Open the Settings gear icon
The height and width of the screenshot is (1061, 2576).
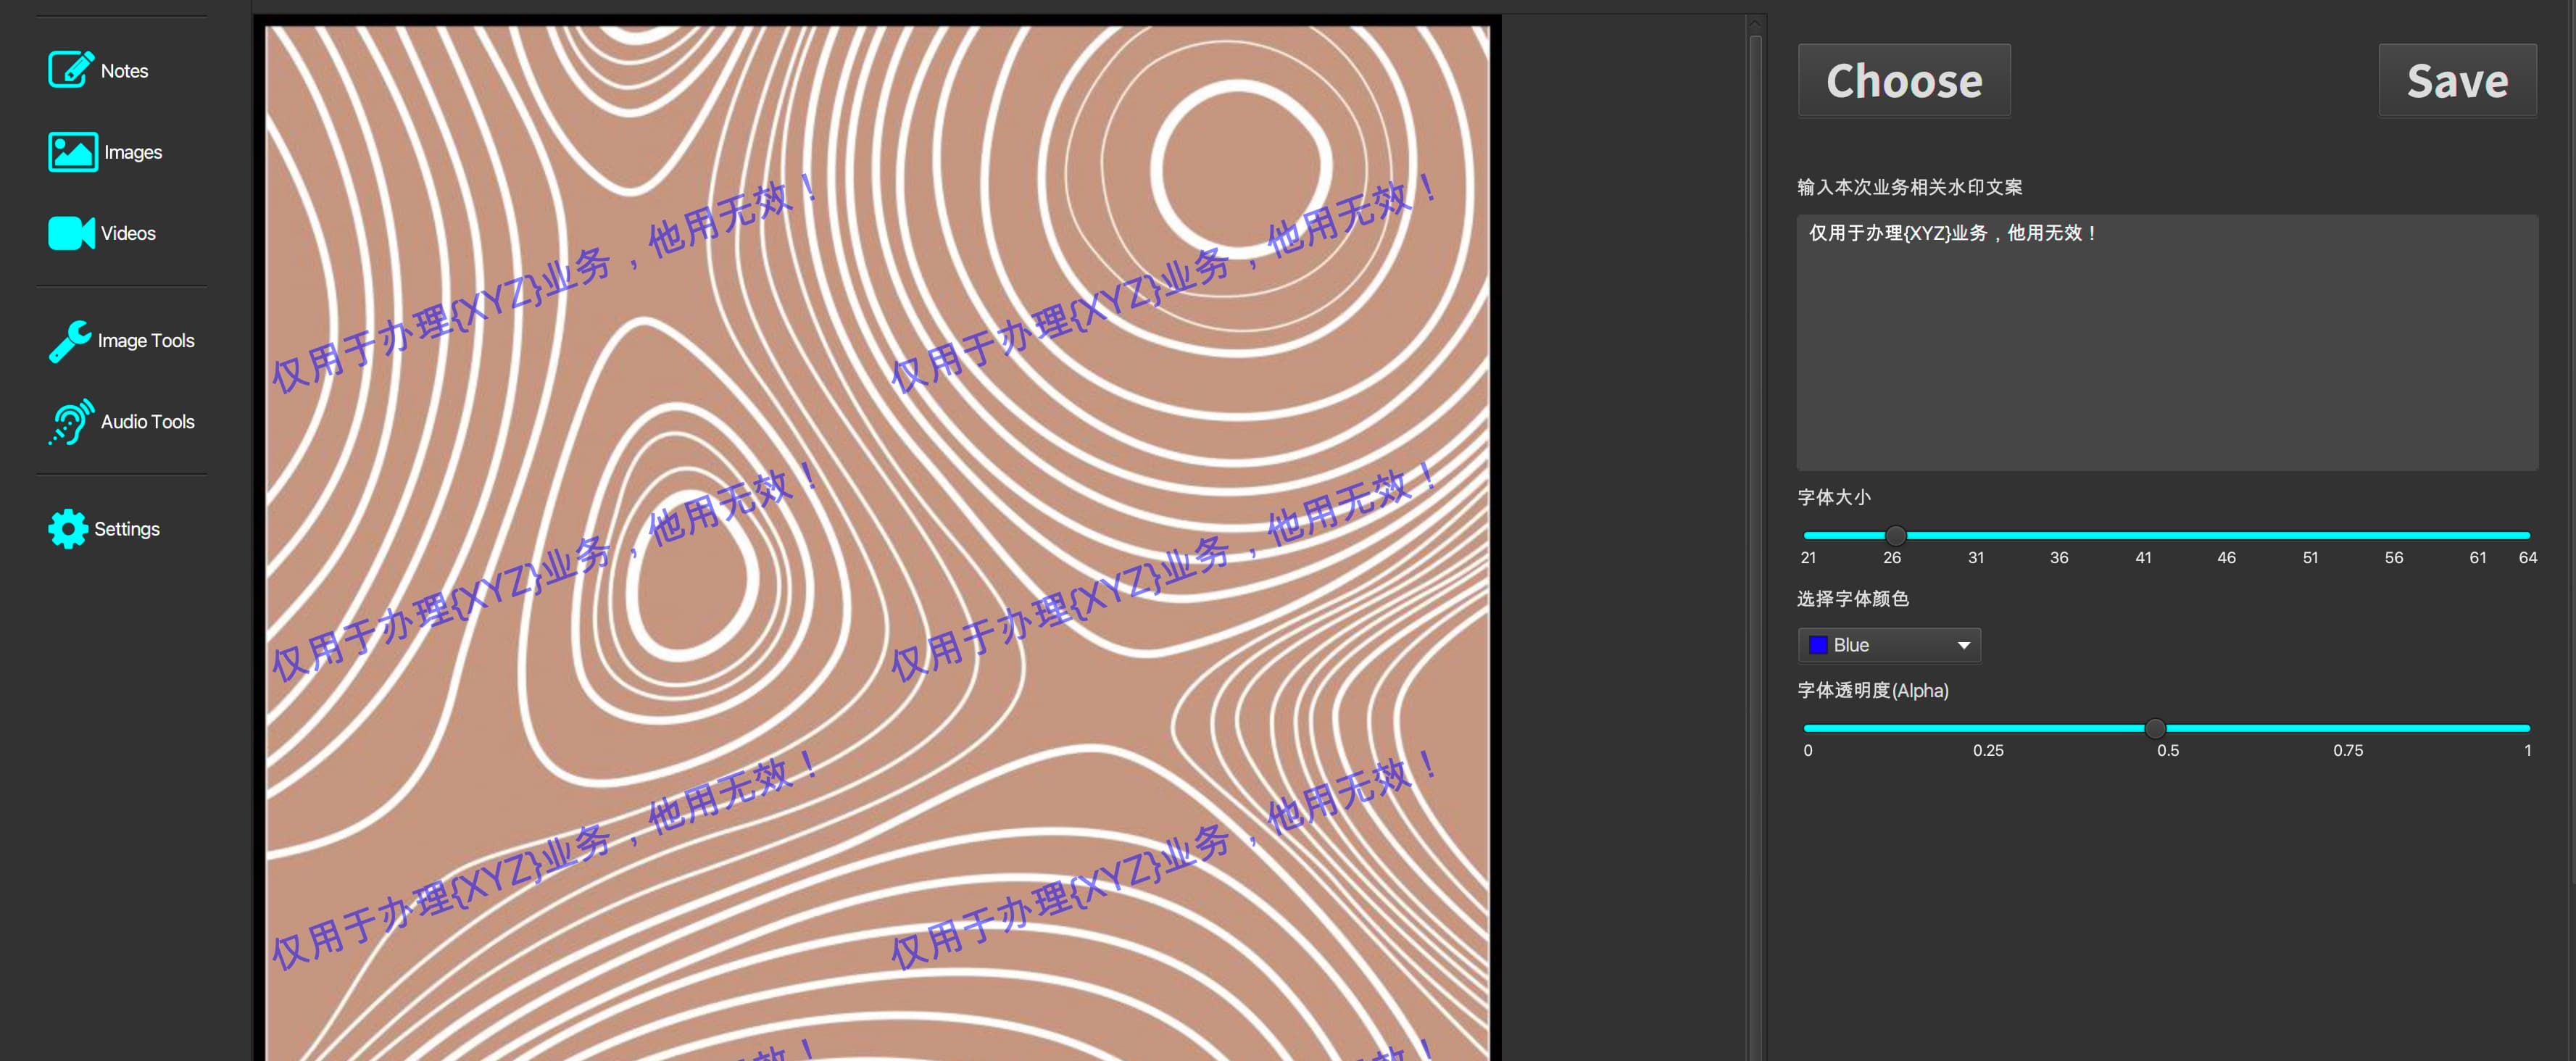tap(68, 529)
